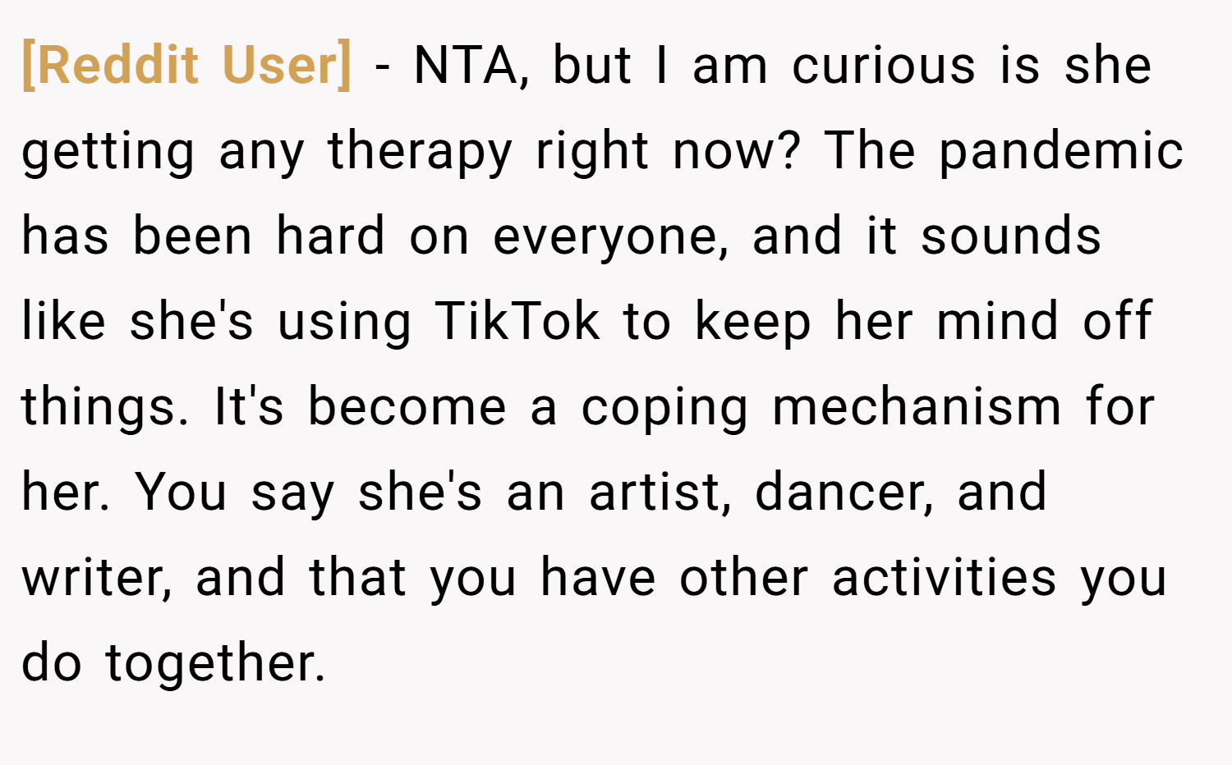Image resolution: width=1232 pixels, height=765 pixels.
Task: Select the word 'therapy' in the comment
Action: click(x=421, y=153)
